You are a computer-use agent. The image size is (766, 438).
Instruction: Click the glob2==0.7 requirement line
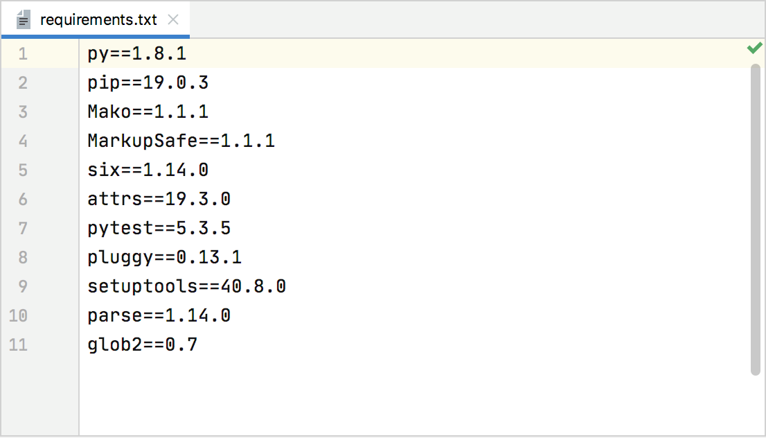click(143, 344)
